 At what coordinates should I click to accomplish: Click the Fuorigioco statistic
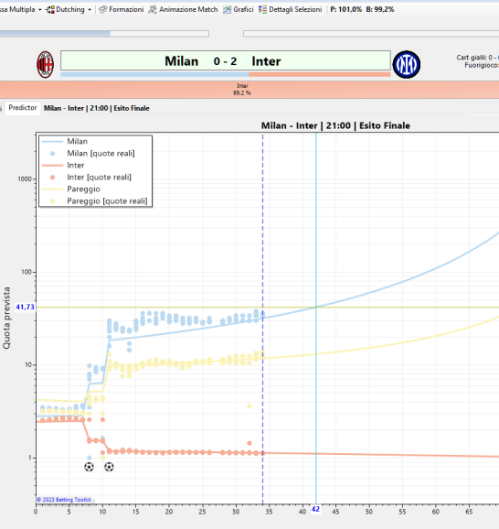point(482,66)
